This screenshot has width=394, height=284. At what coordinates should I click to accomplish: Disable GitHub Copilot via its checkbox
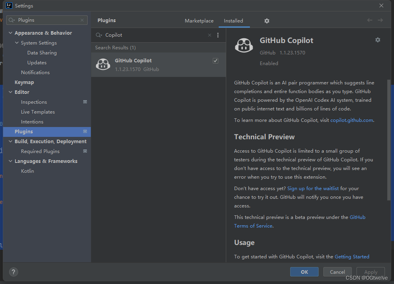216,61
